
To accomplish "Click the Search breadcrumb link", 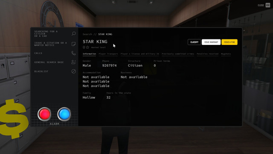I will (87, 34).
